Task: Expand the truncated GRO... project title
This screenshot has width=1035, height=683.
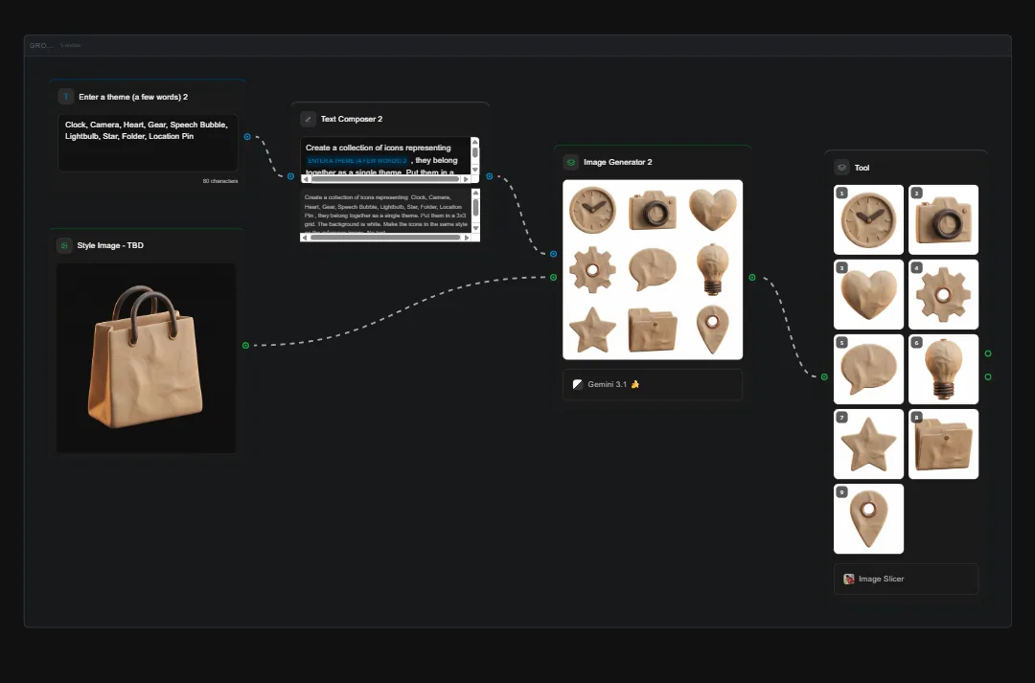Action: click(40, 45)
